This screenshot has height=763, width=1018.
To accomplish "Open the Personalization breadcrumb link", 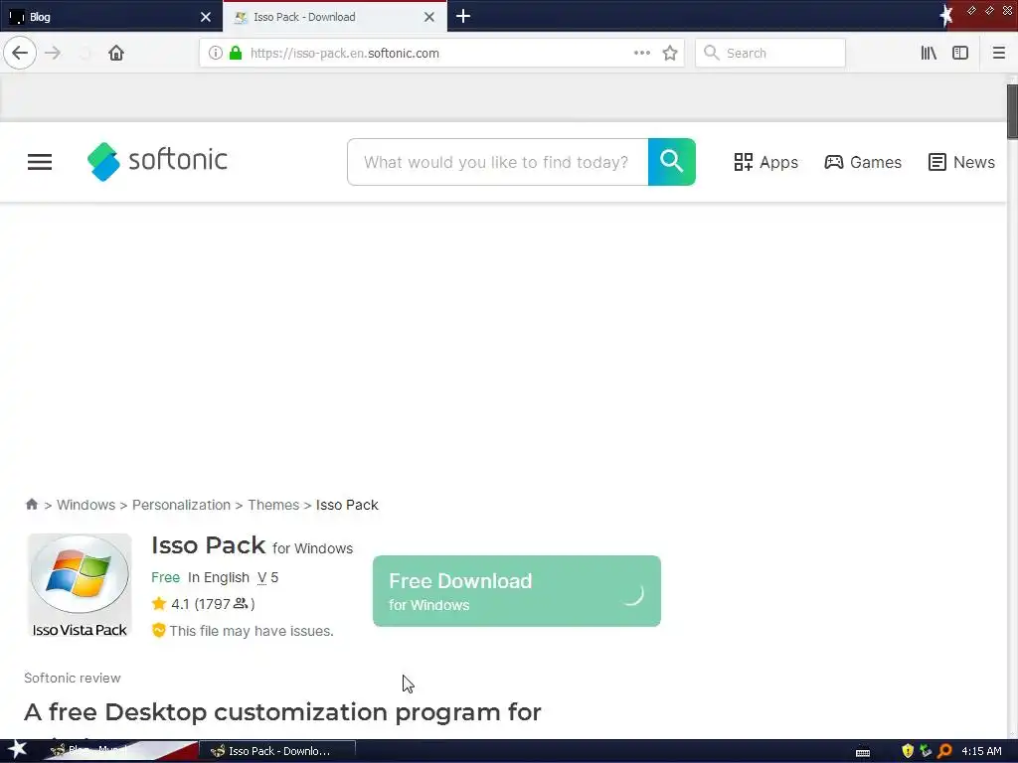I will (x=181, y=505).
